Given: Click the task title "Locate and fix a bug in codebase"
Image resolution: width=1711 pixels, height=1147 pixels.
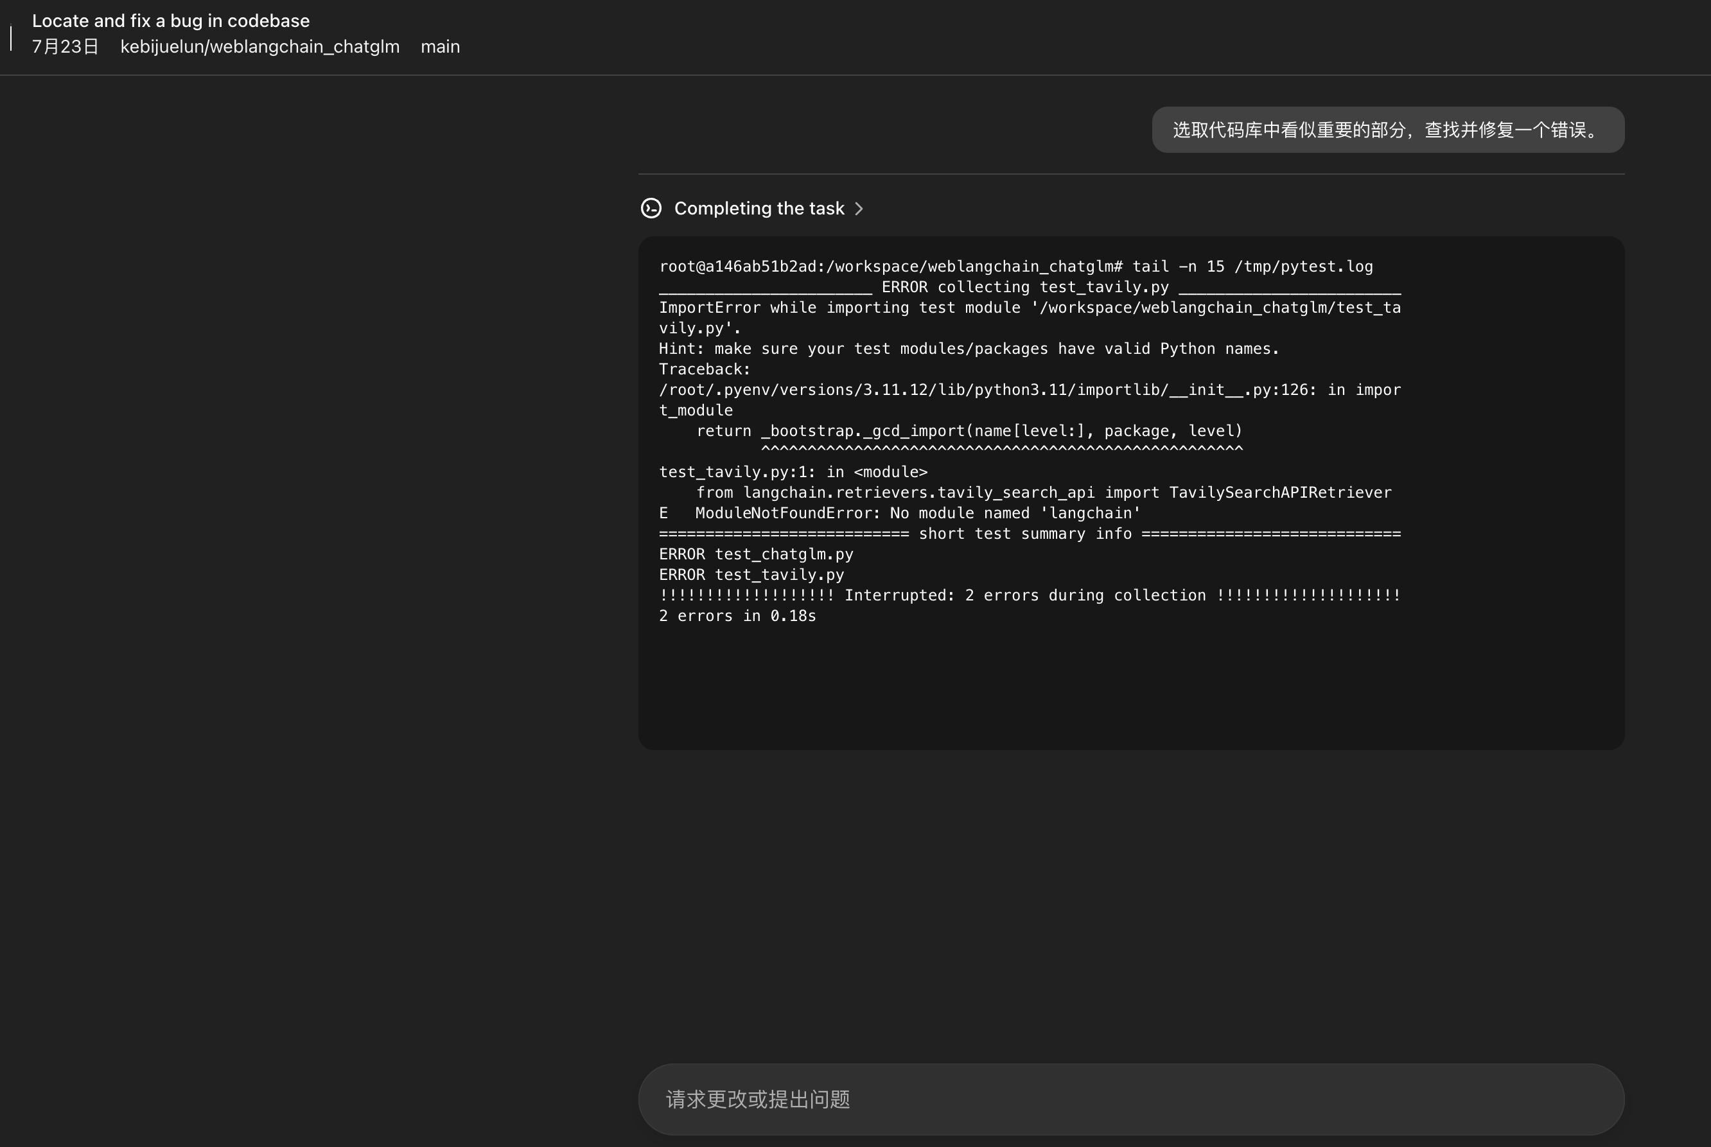Looking at the screenshot, I should pos(170,20).
